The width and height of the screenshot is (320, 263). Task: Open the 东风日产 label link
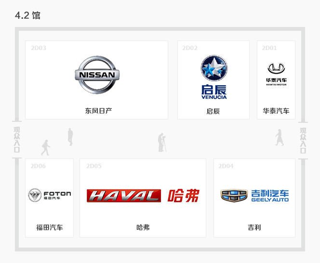point(98,111)
